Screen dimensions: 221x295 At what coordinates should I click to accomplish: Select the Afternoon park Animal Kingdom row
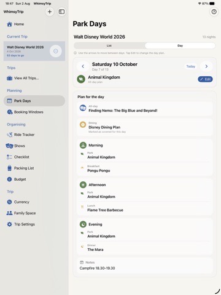(145, 195)
